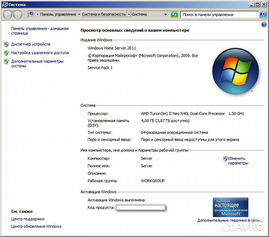The height and width of the screenshot is (237, 269).
Task: Click the WORKGROUP value
Action: coord(153,181)
